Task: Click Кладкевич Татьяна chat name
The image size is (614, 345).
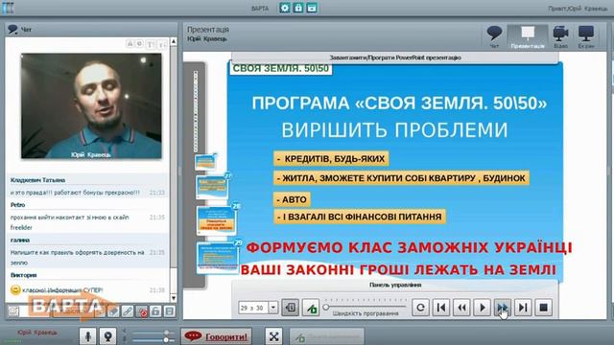Action: 37,180
